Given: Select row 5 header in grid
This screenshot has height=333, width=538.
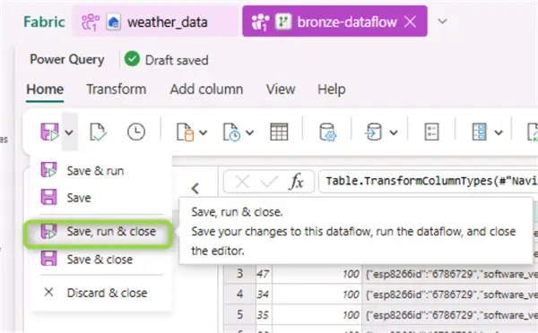Looking at the screenshot, I should (x=239, y=315).
